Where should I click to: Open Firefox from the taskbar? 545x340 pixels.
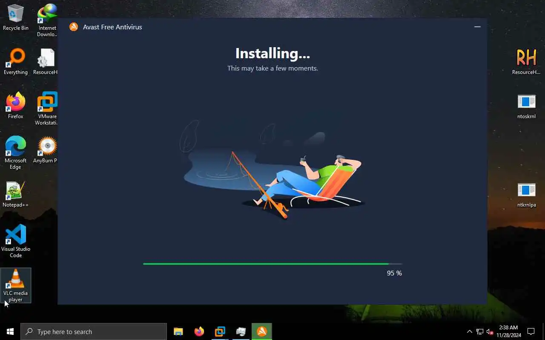click(x=199, y=331)
